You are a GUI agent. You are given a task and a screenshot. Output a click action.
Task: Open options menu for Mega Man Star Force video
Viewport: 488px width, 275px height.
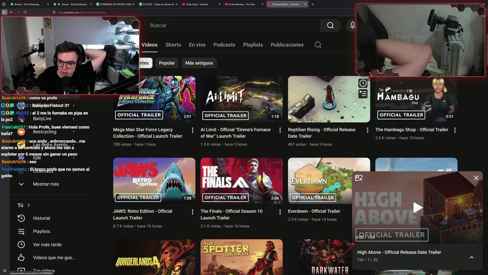tap(193, 130)
